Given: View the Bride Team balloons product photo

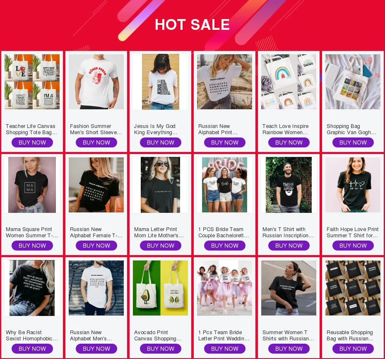Looking at the screenshot, I should click(x=225, y=185).
